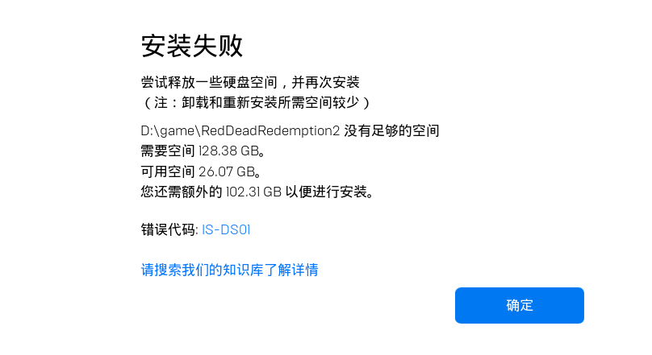
Task: Click the 错误代码 label
Action: 168,229
